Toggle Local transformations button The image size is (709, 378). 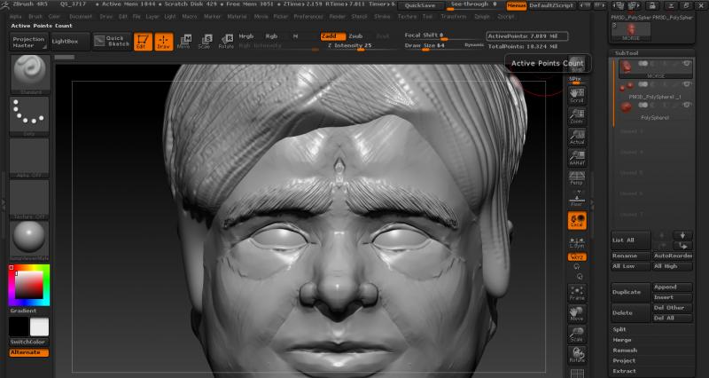578,220
